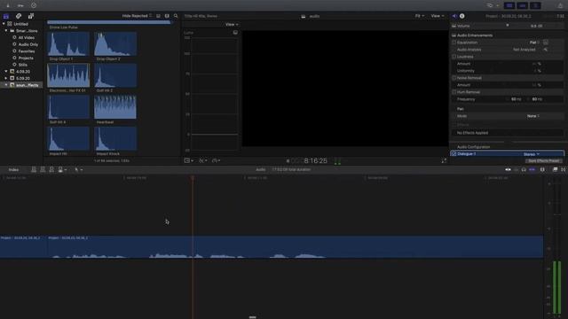Click the Audio Analysis magic wand icon
The image size is (568, 319).
click(x=545, y=50)
